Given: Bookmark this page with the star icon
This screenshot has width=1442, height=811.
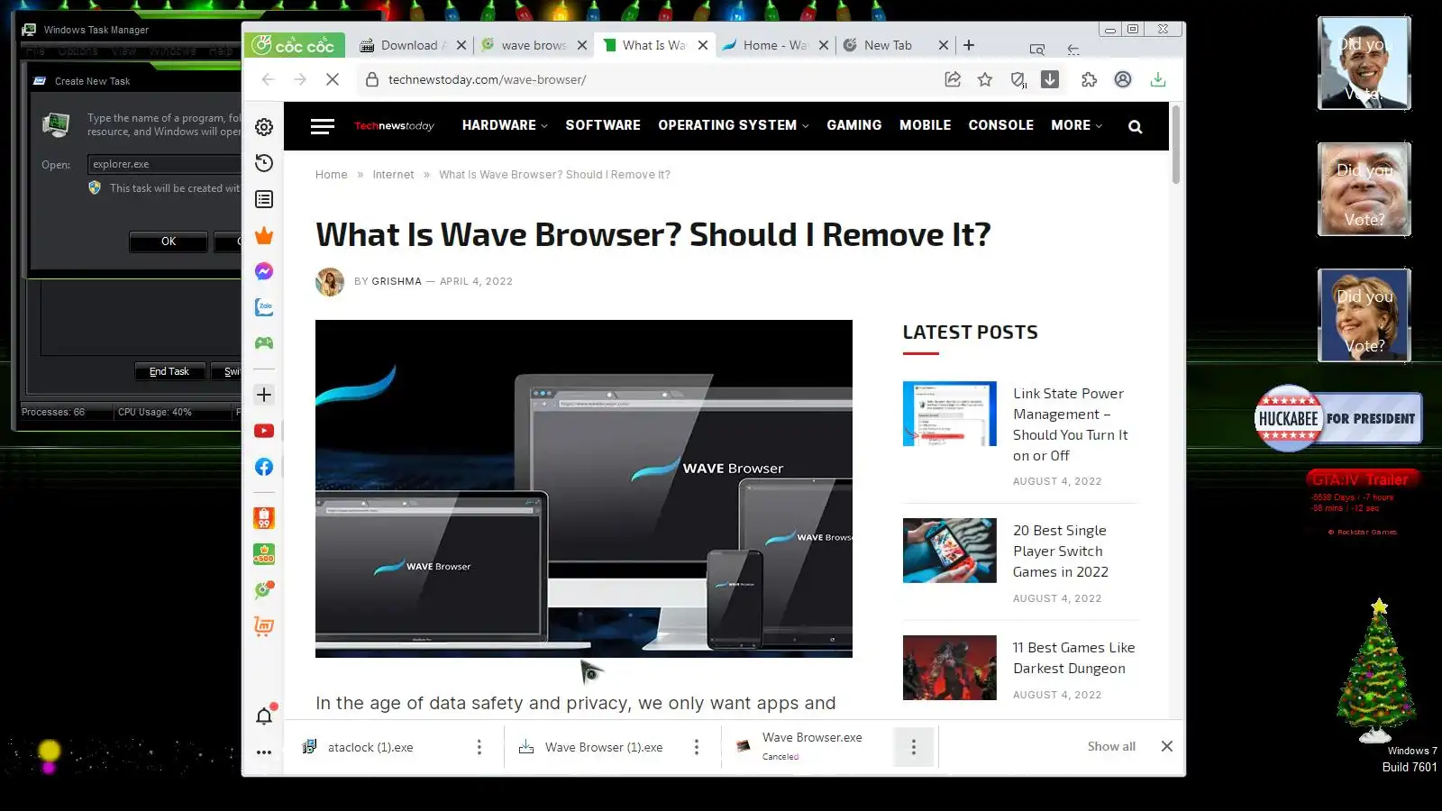Looking at the screenshot, I should [x=985, y=79].
